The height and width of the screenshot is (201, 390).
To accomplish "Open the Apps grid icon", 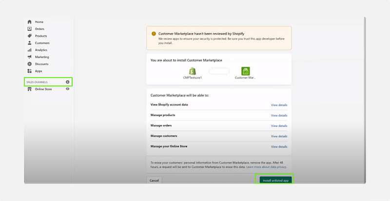I will (x=30, y=71).
